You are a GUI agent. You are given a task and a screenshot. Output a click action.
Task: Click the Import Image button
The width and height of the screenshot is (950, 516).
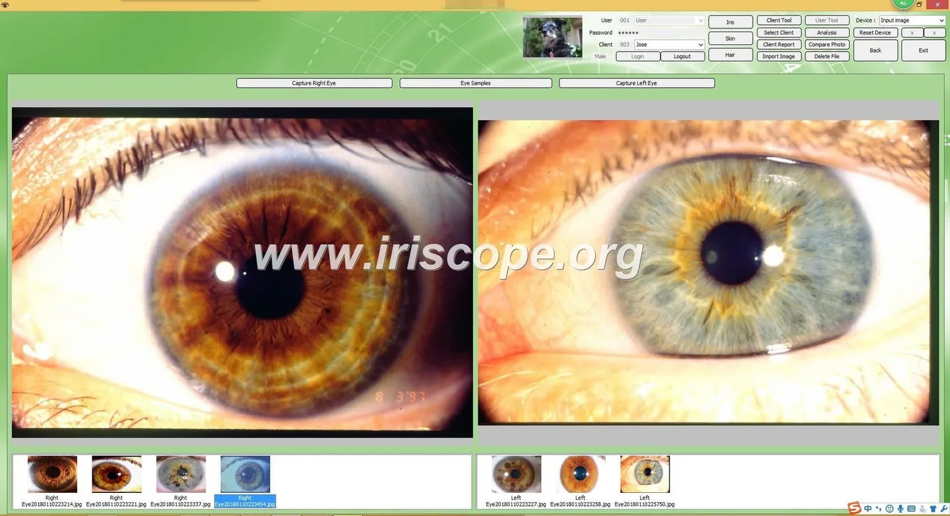(x=778, y=56)
